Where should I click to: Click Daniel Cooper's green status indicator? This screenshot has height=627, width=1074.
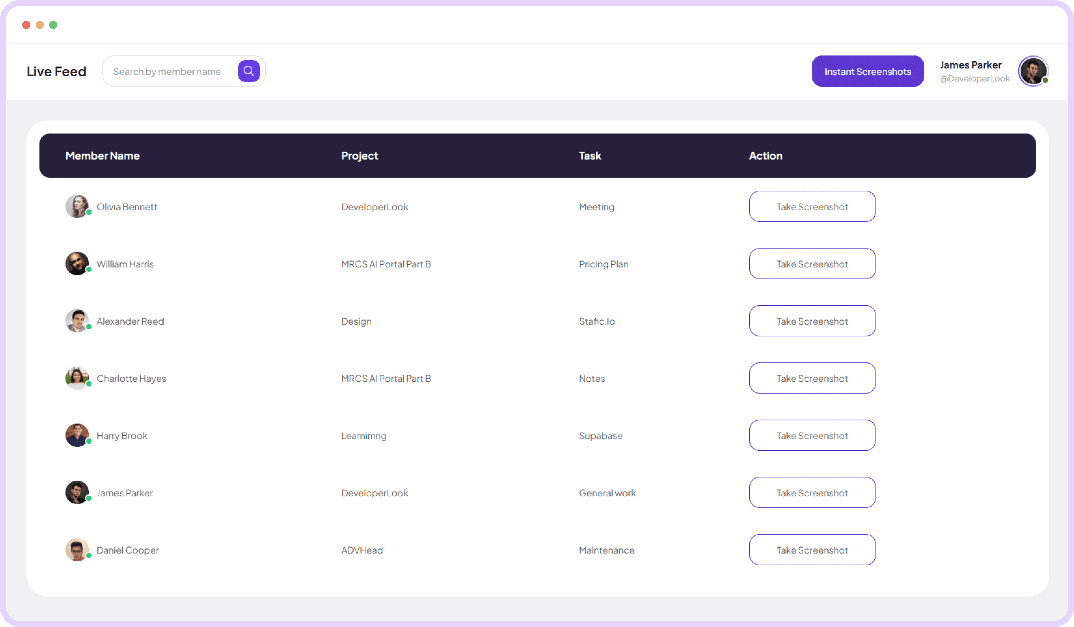click(x=89, y=556)
